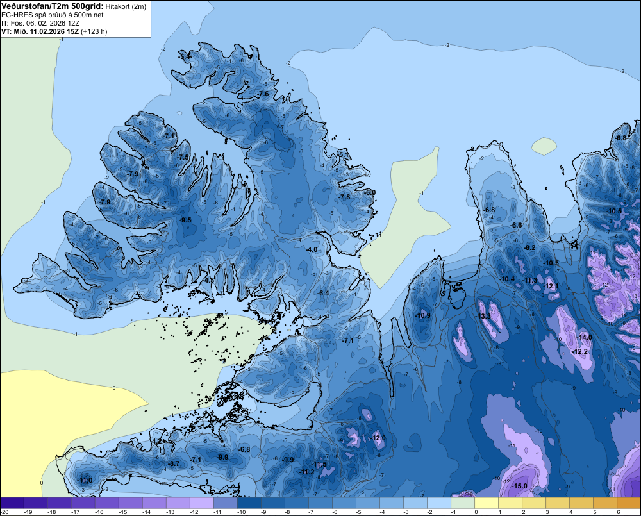The height and width of the screenshot is (516, 641).
Task: Click the legend swatch for -15 to -14
Action: pyautogui.click(x=130, y=503)
